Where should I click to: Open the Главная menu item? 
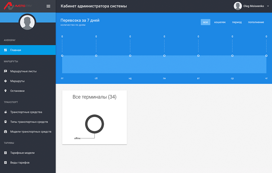click(28, 50)
